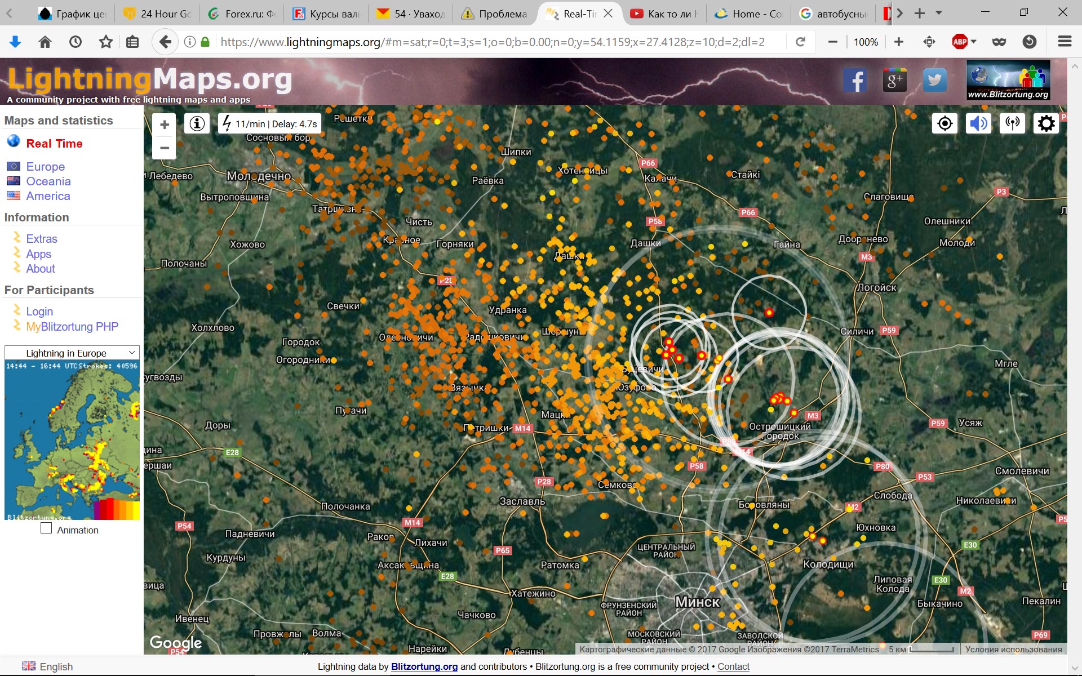Show detector stations antenna icon
This screenshot has width=1082, height=676.
[x=1012, y=123]
